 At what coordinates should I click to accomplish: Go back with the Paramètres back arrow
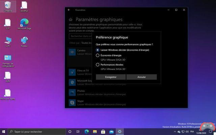tap(69, 10)
